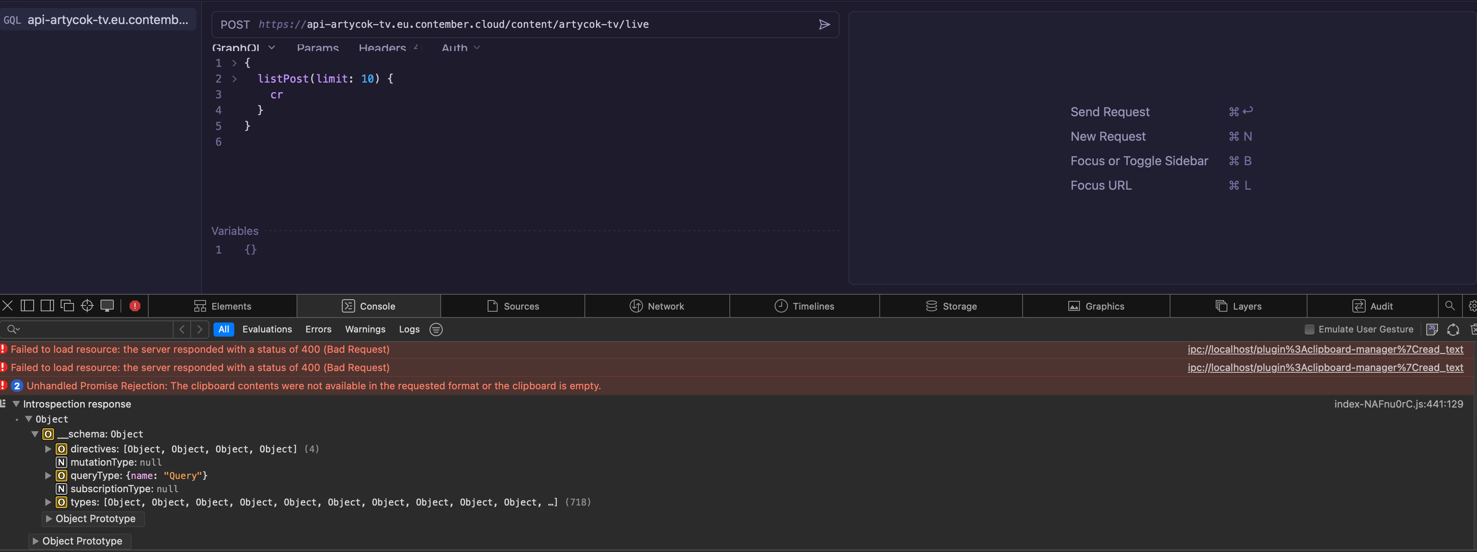Go to the previous console search result
The width and height of the screenshot is (1477, 552).
click(x=182, y=329)
